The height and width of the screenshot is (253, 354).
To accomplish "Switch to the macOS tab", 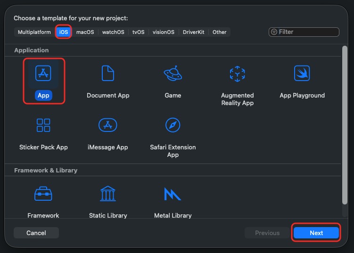I will click(x=85, y=32).
